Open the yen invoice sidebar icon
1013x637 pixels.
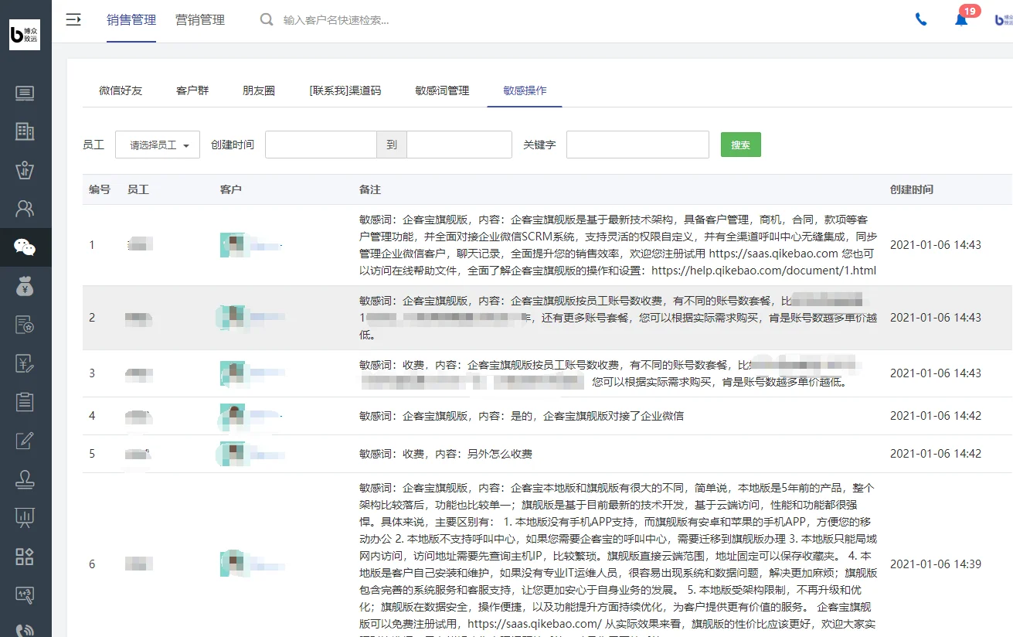[25, 363]
